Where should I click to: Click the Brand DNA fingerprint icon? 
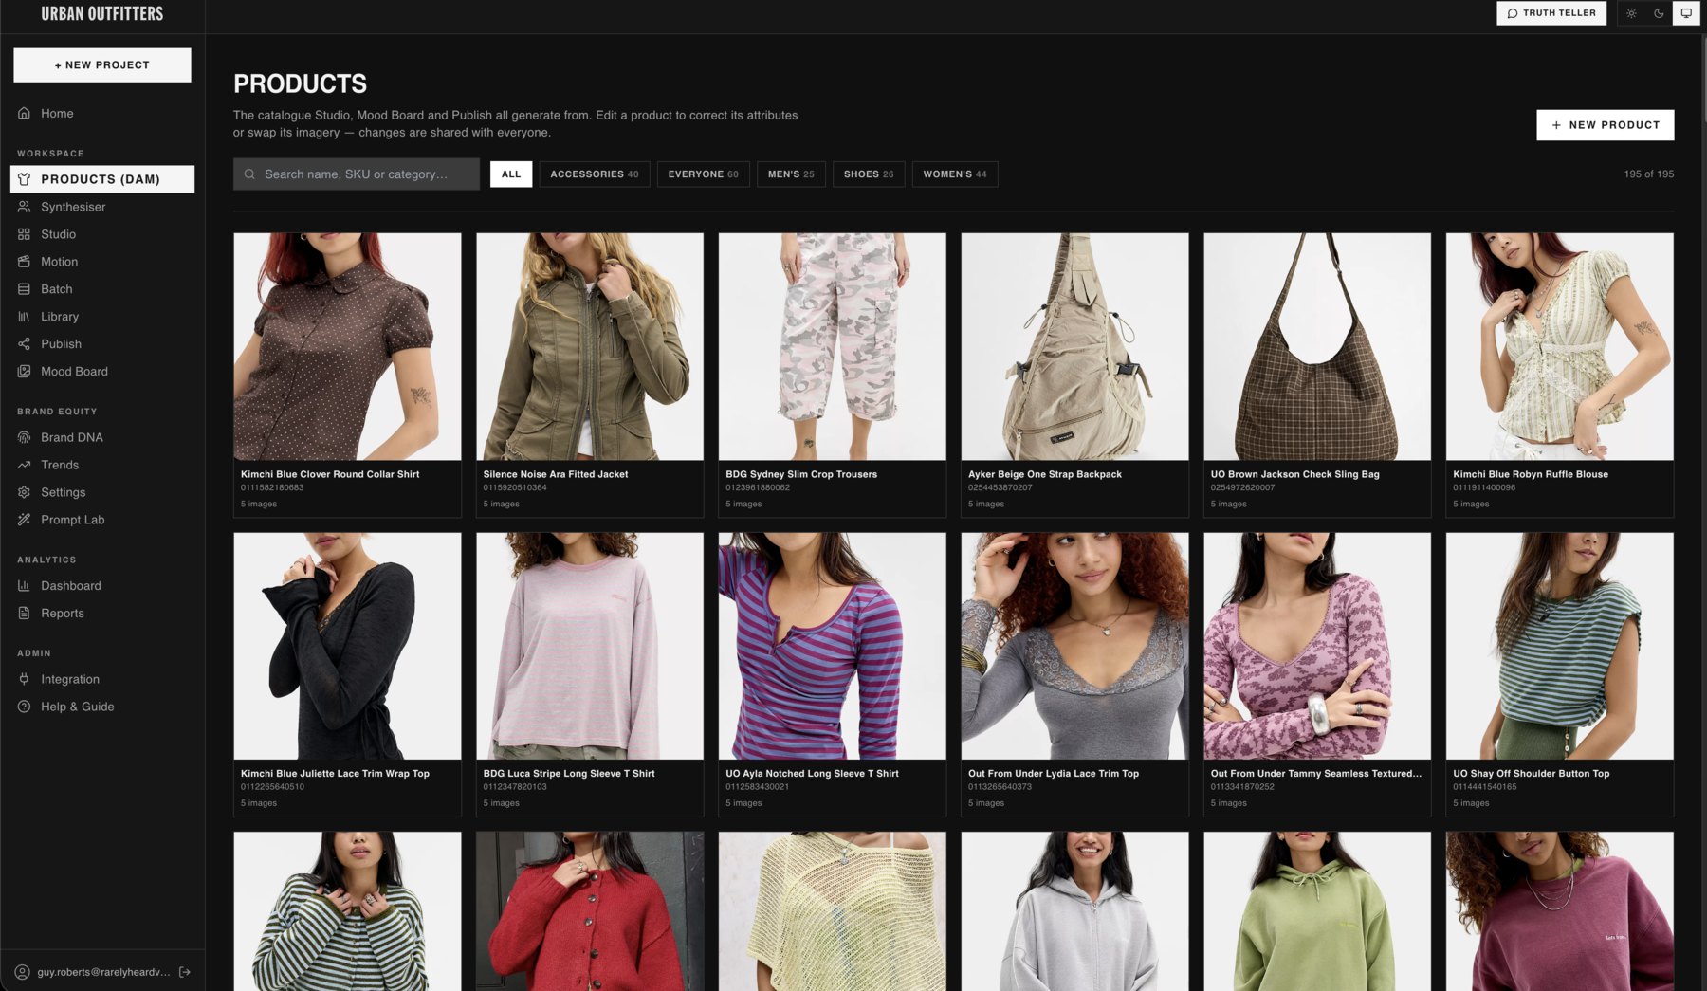[24, 437]
